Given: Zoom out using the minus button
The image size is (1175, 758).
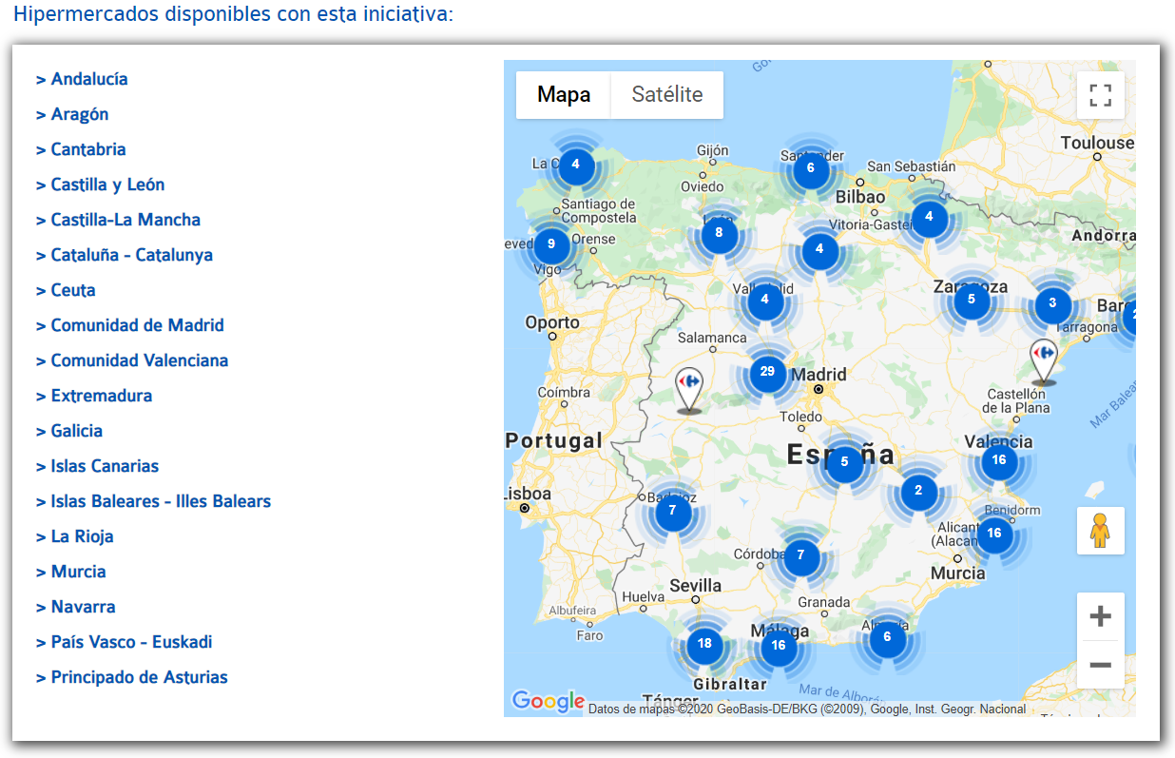Looking at the screenshot, I should 1100,664.
